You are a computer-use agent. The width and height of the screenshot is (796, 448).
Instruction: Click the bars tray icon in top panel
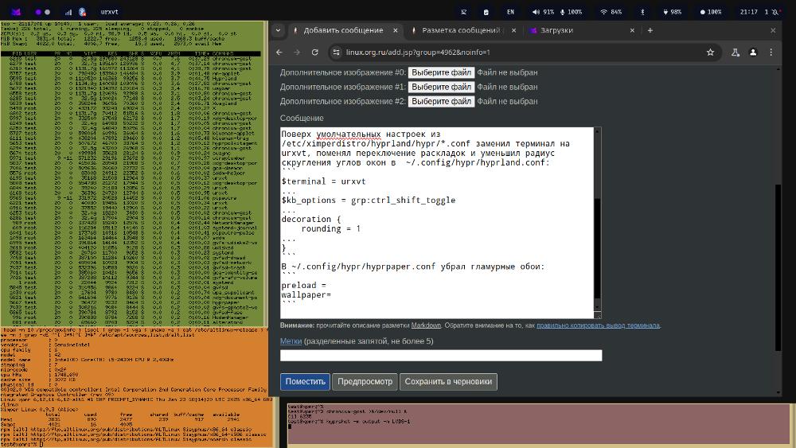(x=68, y=12)
